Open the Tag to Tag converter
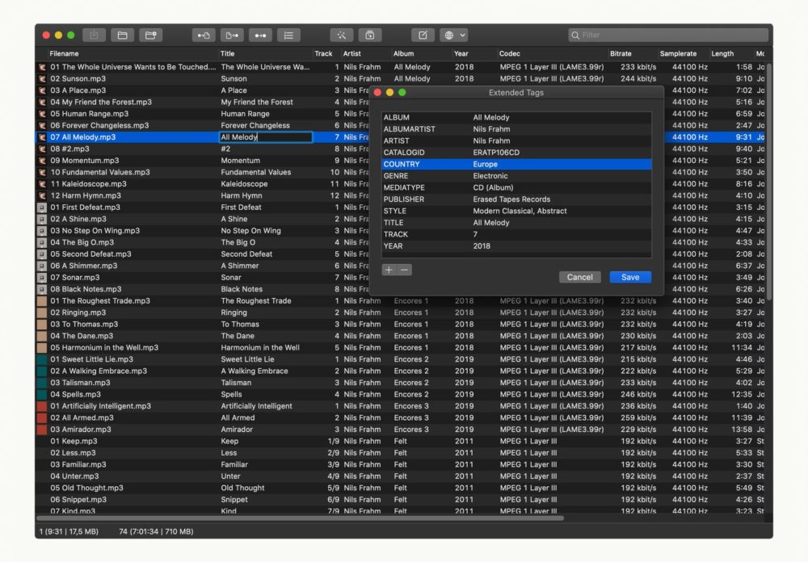 [x=260, y=35]
